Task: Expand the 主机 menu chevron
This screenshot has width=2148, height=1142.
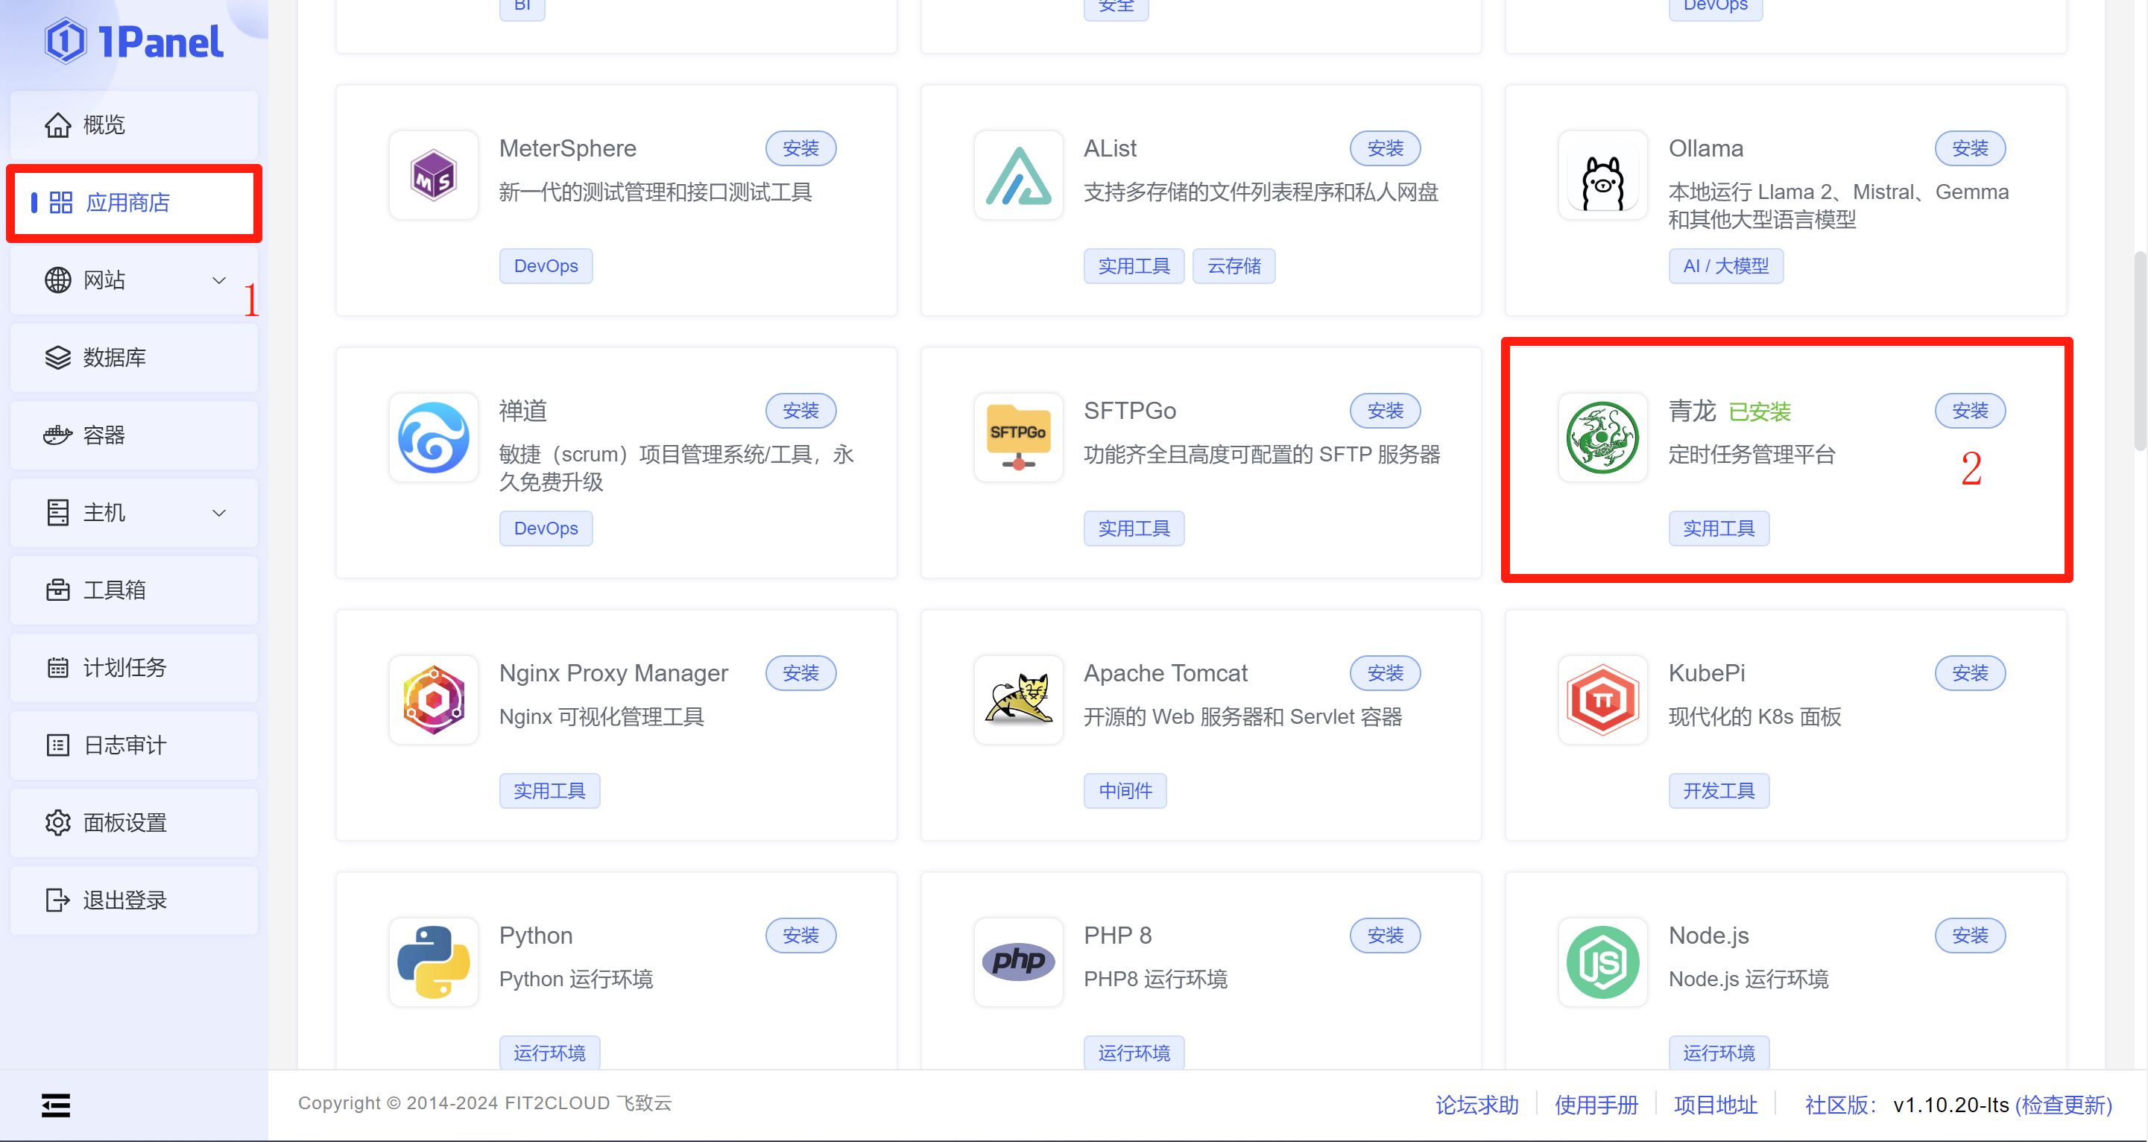Action: 219,512
